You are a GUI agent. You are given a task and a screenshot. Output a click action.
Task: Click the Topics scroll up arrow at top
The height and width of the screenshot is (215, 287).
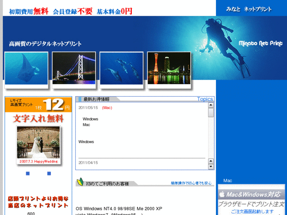coord(211,105)
